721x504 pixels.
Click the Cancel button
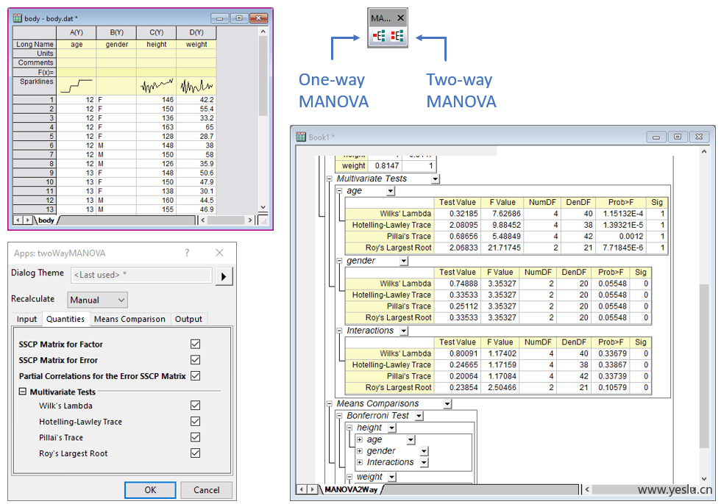(x=206, y=490)
